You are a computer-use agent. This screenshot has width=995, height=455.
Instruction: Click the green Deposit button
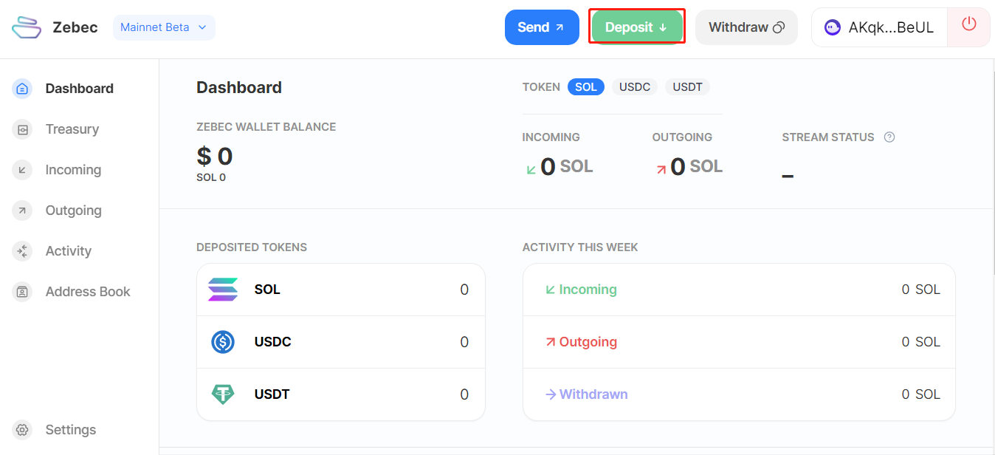click(x=637, y=27)
